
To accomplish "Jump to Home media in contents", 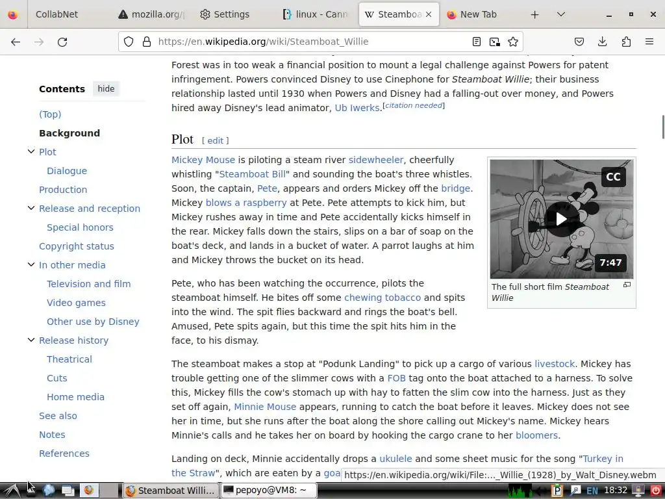I will (x=75, y=397).
